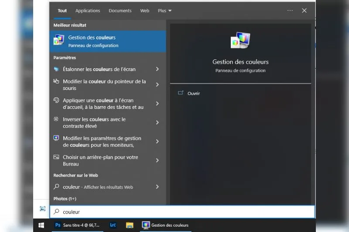Select couleur - Afficher les résultats Web
The height and width of the screenshot is (232, 349).
point(108,187)
